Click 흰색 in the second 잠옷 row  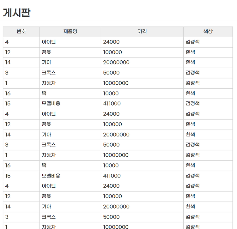pos(190,124)
